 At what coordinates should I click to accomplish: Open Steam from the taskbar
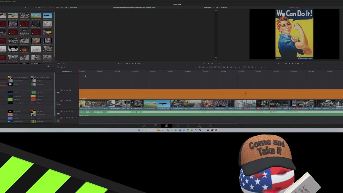coord(200,130)
